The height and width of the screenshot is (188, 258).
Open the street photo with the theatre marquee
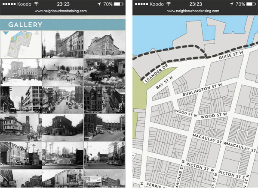(x=104, y=155)
